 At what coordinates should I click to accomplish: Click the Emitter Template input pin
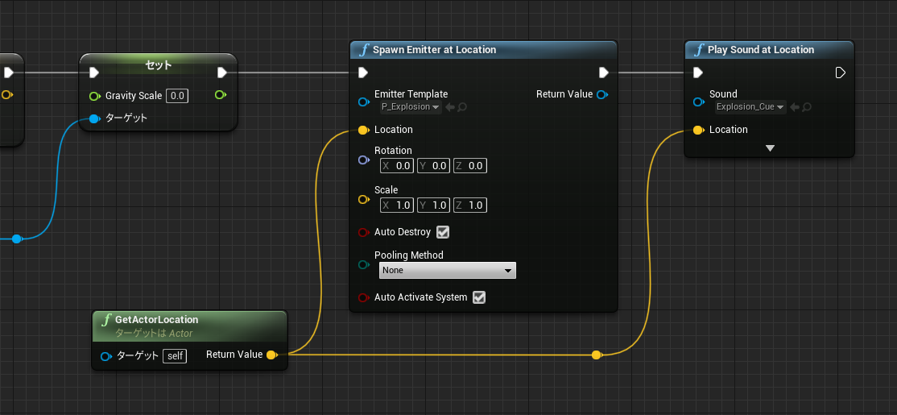362,102
